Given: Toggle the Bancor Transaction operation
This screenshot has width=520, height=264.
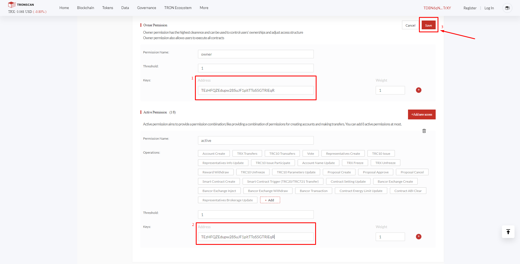Looking at the screenshot, I should click(x=314, y=191).
